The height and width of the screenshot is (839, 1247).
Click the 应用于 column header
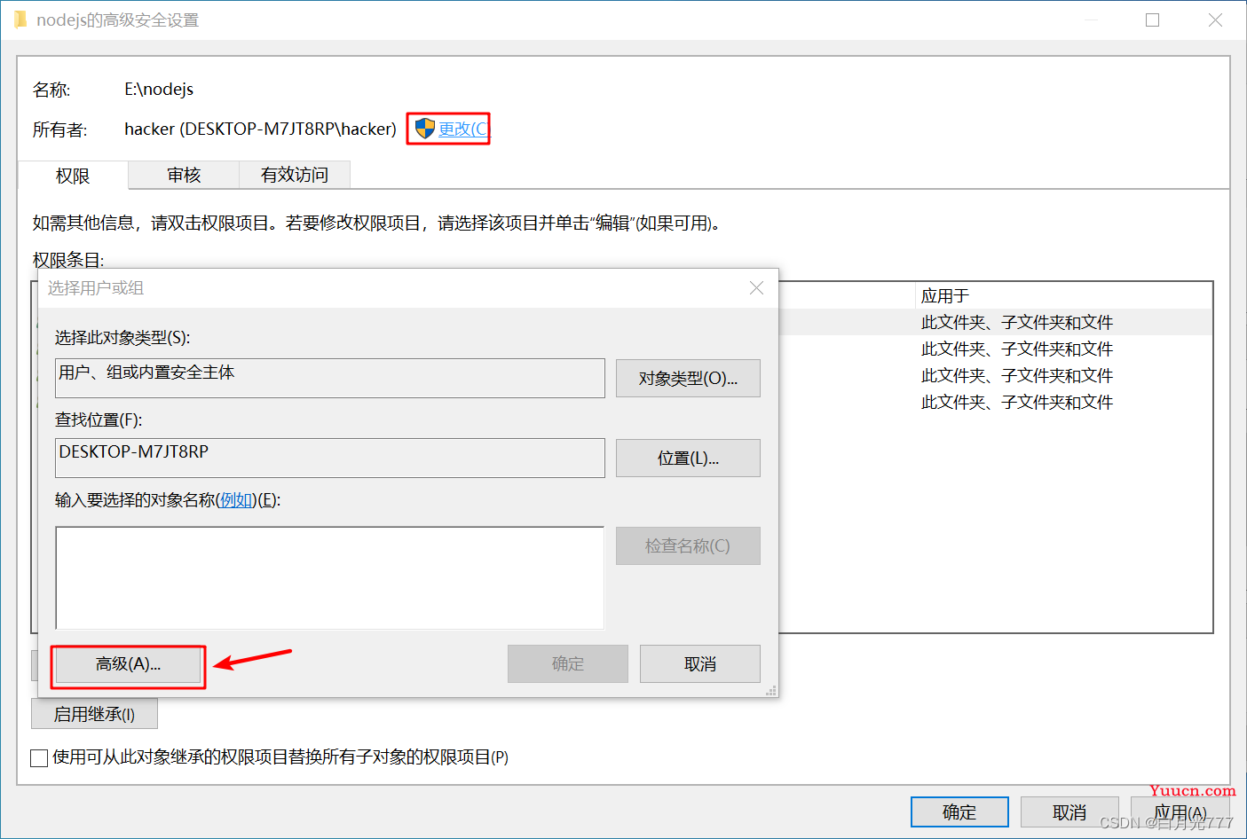point(1062,295)
